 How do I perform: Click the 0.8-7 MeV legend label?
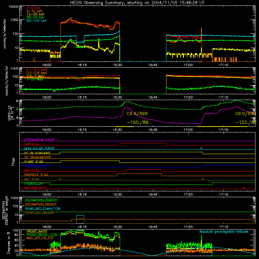pyautogui.click(x=35, y=76)
